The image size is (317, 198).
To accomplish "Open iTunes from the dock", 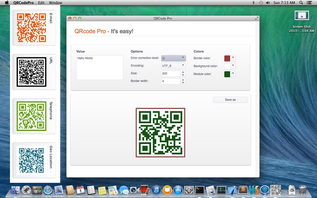I will click(x=156, y=190).
